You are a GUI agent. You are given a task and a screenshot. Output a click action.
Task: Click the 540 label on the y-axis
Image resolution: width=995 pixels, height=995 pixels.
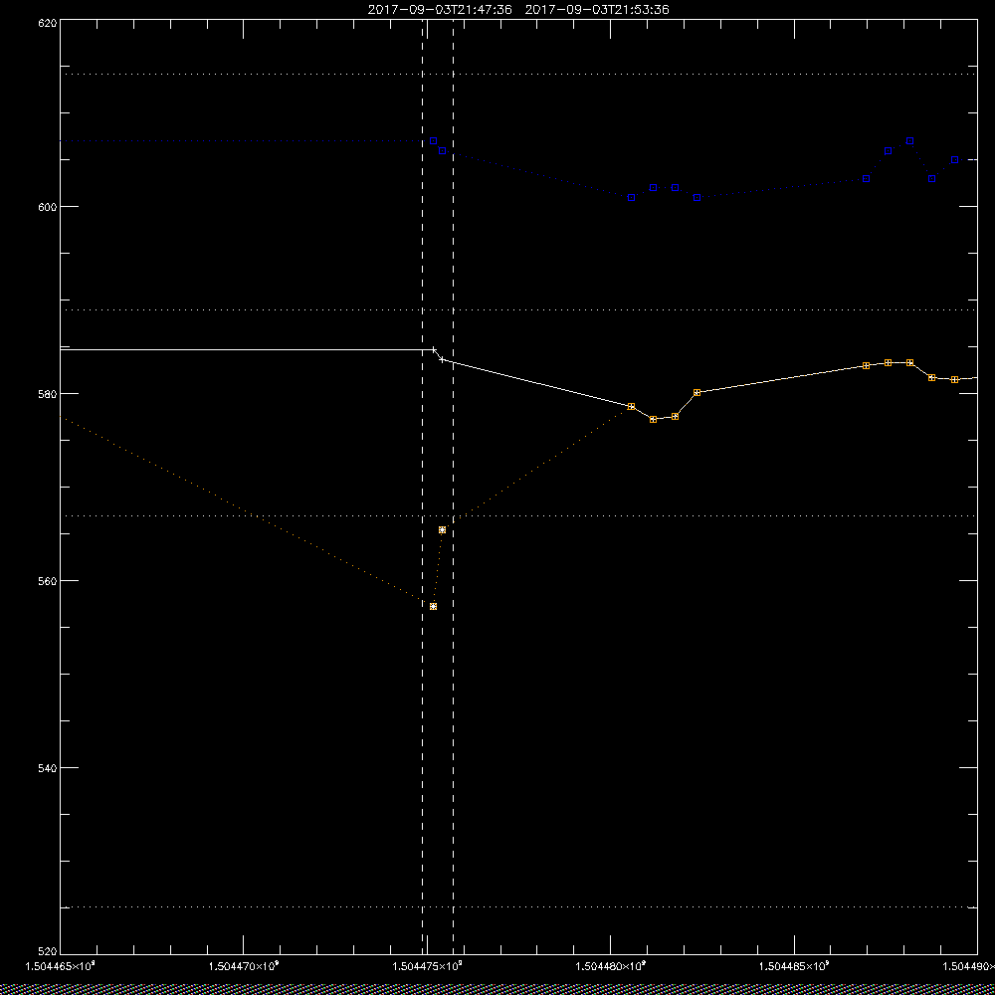[x=48, y=767]
